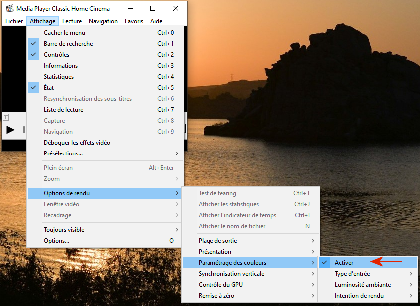Image resolution: width=420 pixels, height=306 pixels.
Task: Toggle the Contrôles menu option
Action: pos(57,55)
